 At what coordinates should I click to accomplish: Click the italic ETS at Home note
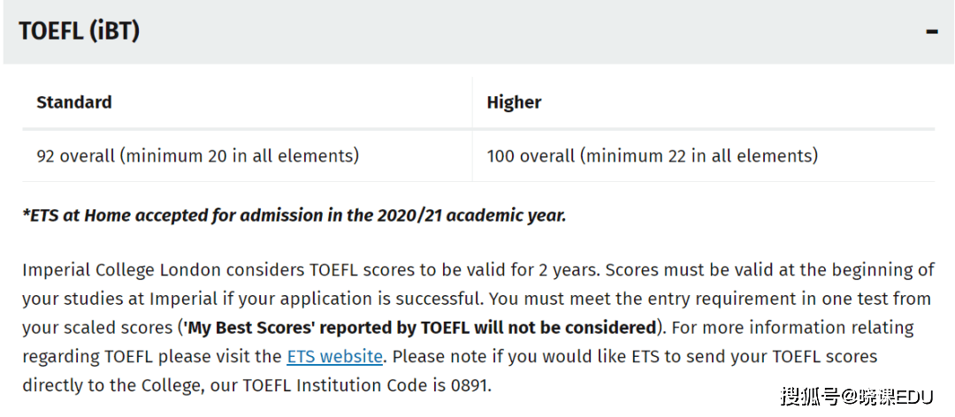294,216
